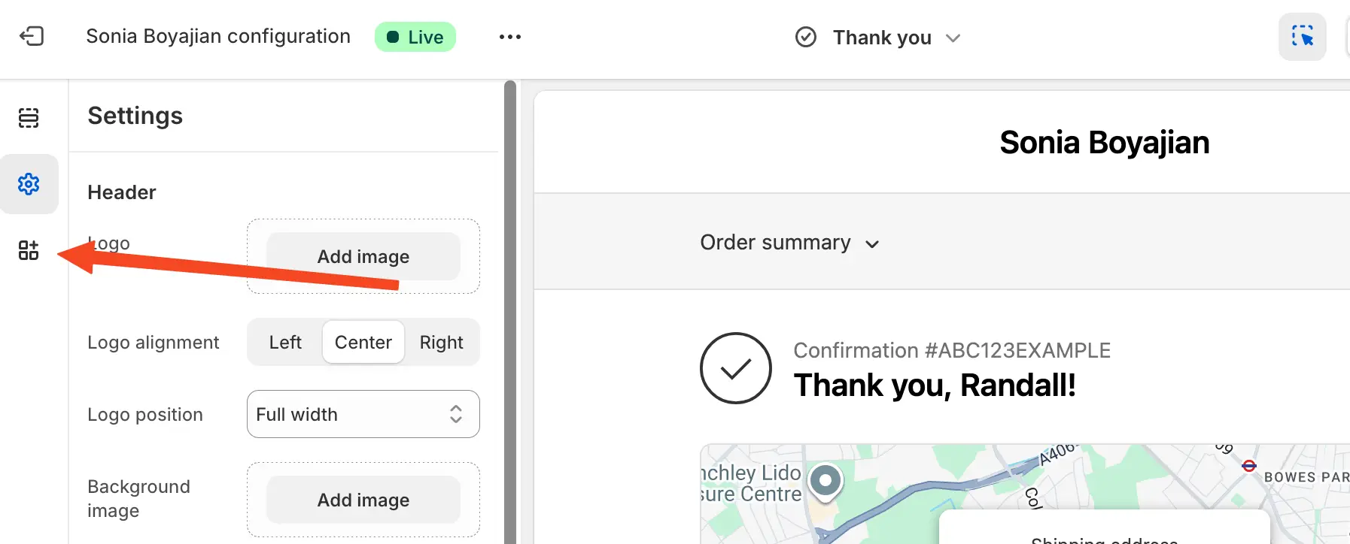Set logo alignment to Center
Screen dimensions: 1350x544
pos(363,343)
